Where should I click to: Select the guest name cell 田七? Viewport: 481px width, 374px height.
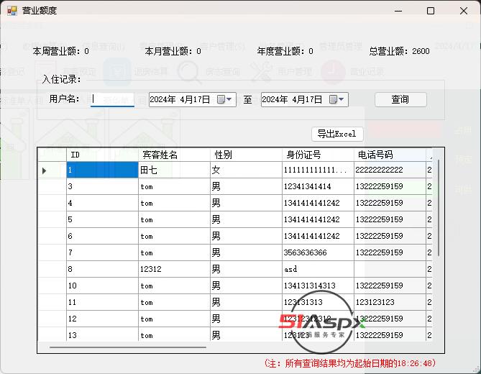coord(174,170)
